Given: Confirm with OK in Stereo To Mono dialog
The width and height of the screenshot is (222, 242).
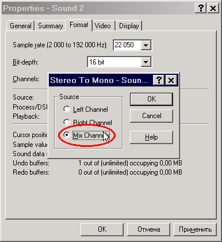Looking at the screenshot, I should [x=151, y=99].
